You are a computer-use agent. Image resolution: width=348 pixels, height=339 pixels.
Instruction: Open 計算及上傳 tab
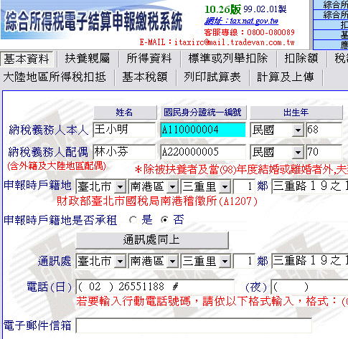coord(286,77)
